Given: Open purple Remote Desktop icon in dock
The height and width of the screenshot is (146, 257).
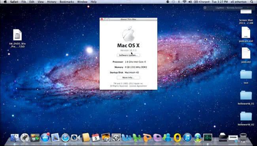Looking at the screenshot, I should click(157, 137).
